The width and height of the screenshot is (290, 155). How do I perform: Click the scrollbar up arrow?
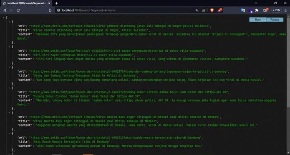point(288,16)
